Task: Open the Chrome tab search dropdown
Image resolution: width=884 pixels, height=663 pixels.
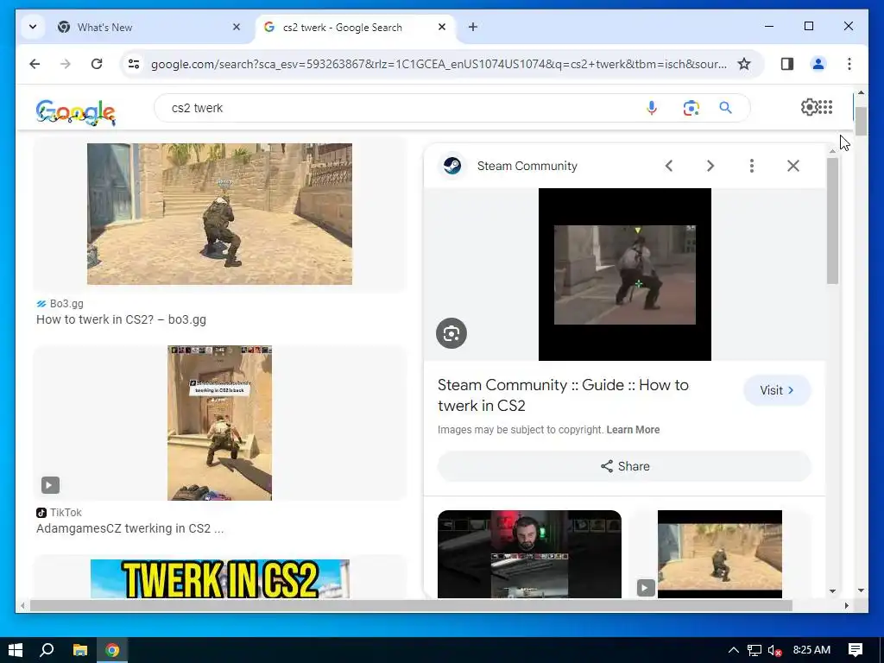Action: click(33, 27)
